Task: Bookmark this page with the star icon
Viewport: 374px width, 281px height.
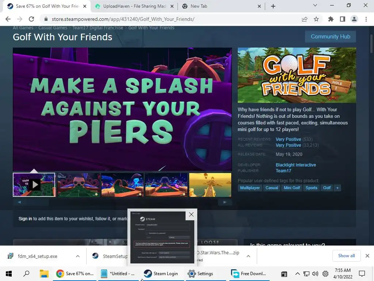Action: click(316, 19)
